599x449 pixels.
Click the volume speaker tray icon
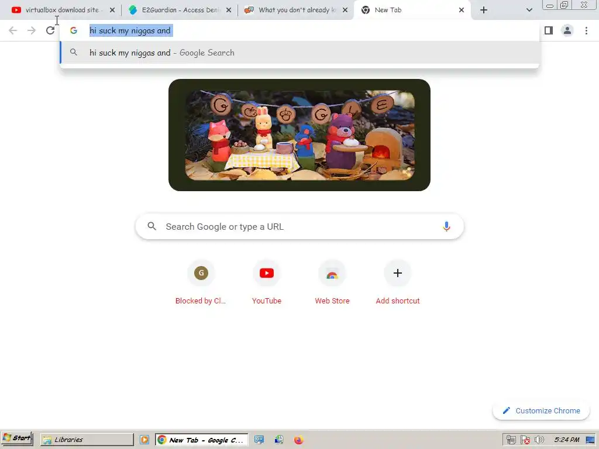point(539,440)
